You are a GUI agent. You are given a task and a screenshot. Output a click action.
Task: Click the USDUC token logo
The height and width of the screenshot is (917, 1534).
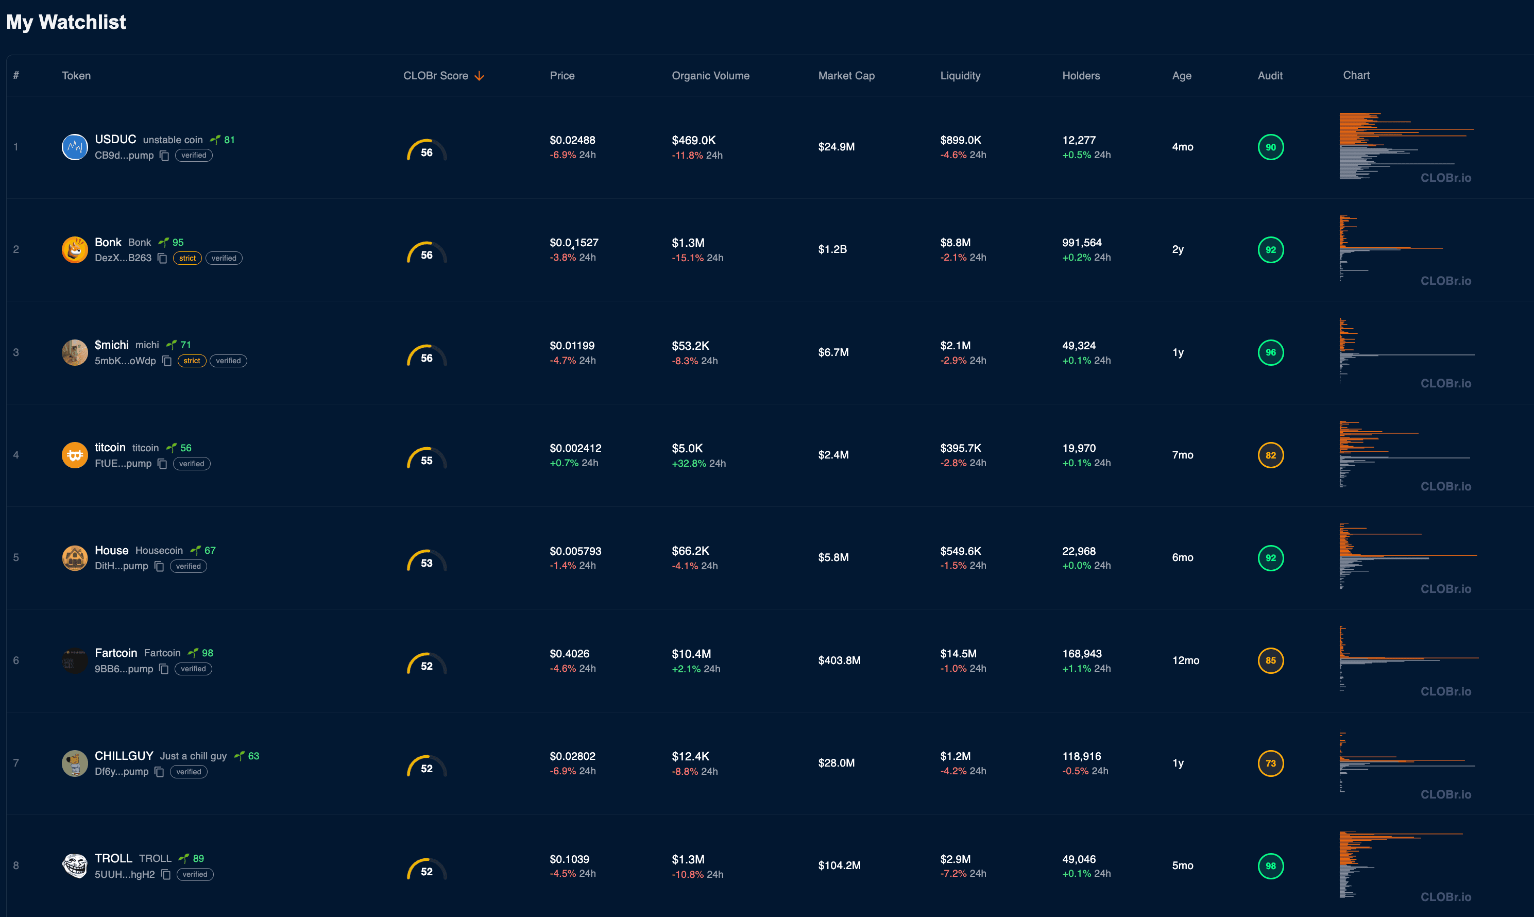[x=75, y=147]
